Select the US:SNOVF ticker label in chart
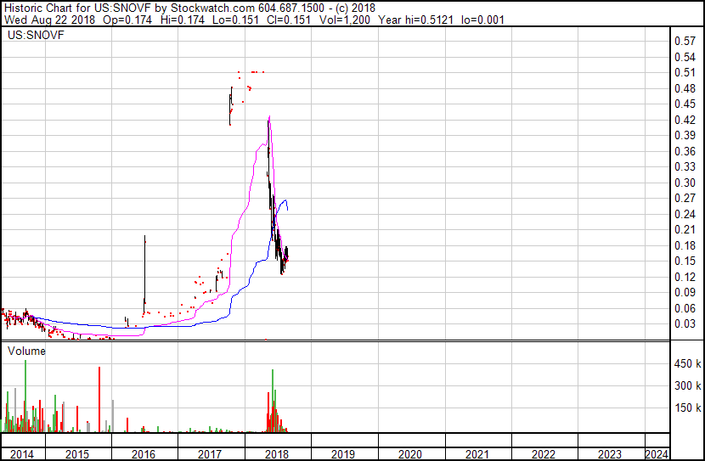Viewport: 705px width, 461px height. pyautogui.click(x=36, y=35)
